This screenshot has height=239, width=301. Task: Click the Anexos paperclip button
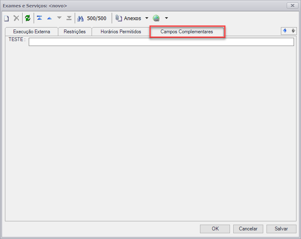tap(128, 18)
